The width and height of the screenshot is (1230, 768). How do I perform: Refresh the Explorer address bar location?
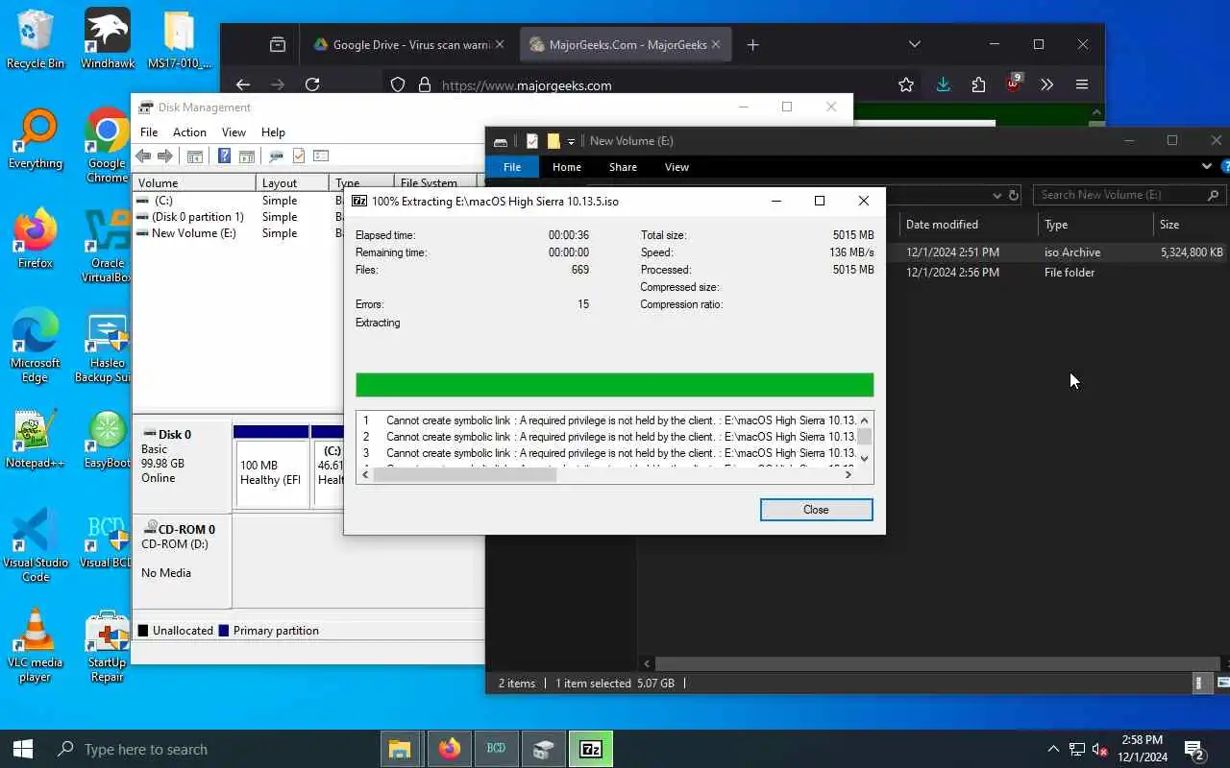coord(1013,195)
